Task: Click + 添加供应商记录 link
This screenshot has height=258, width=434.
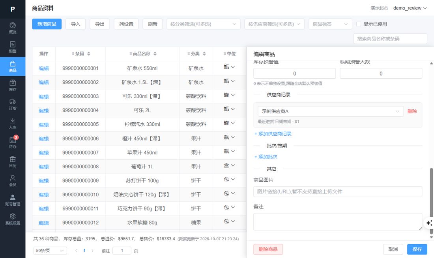Action: point(273,134)
